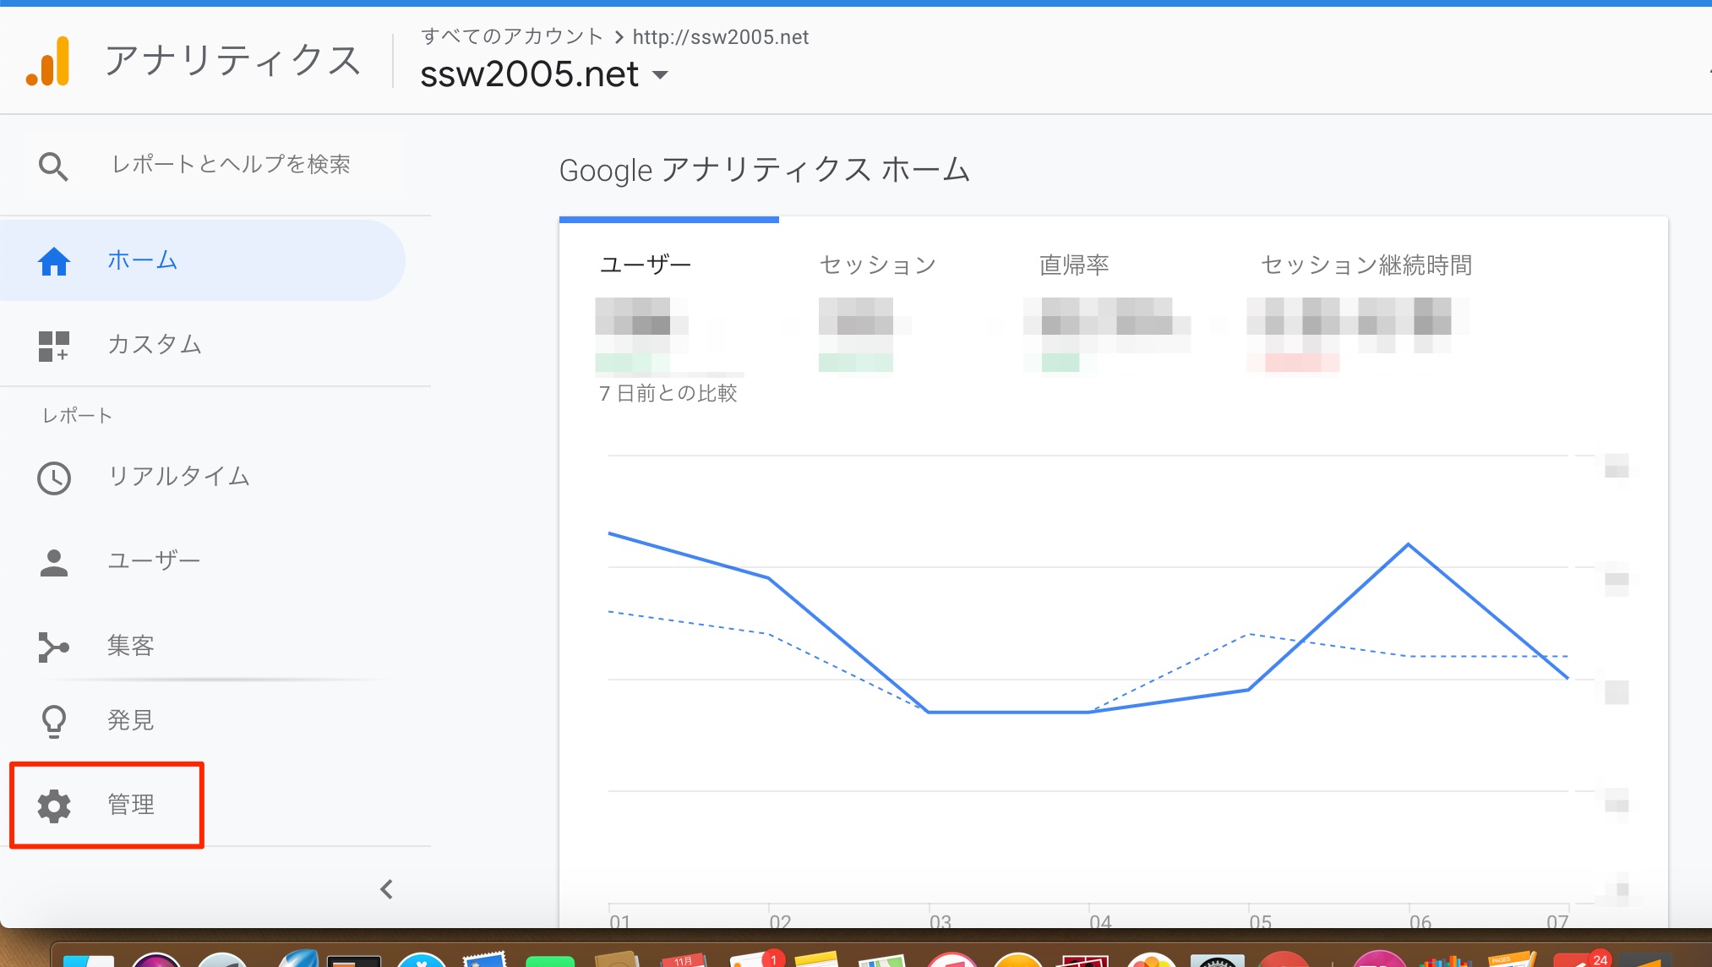
Task: Focus the レポートとヘルプを検索 search field
Action: click(x=231, y=164)
